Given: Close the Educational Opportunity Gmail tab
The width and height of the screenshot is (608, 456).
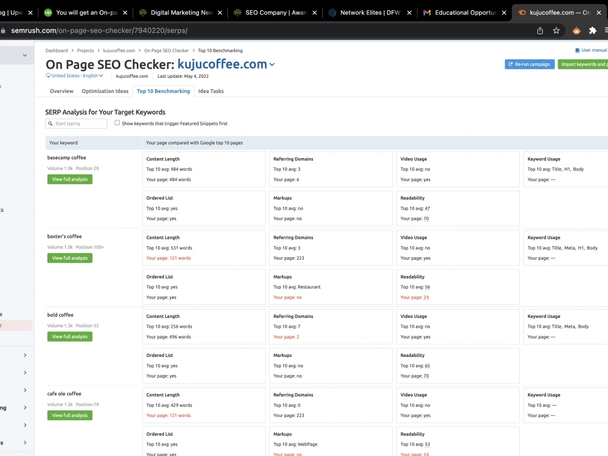Looking at the screenshot, I should (503, 13).
